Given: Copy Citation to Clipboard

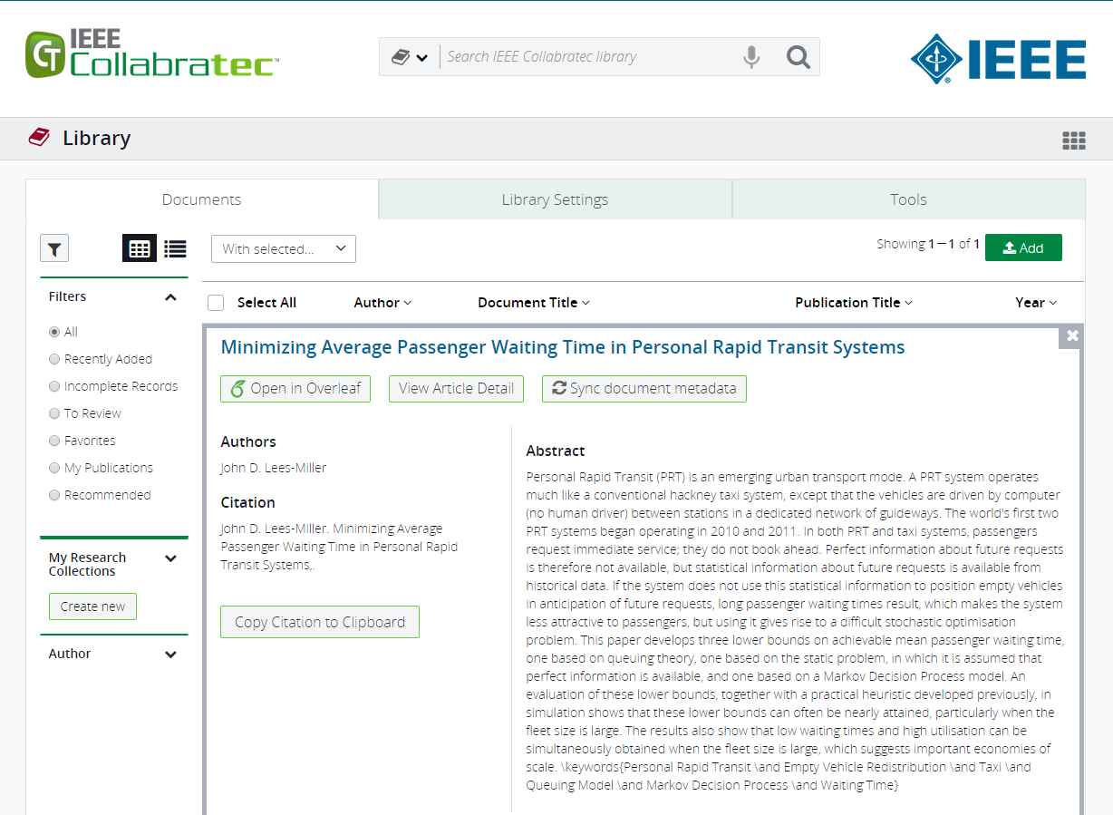Looking at the screenshot, I should (319, 622).
